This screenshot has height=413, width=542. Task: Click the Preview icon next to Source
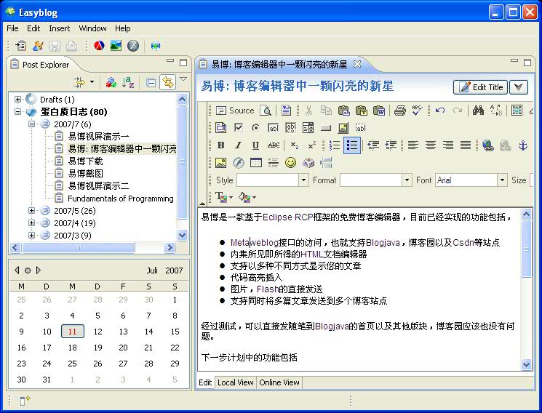coord(266,111)
